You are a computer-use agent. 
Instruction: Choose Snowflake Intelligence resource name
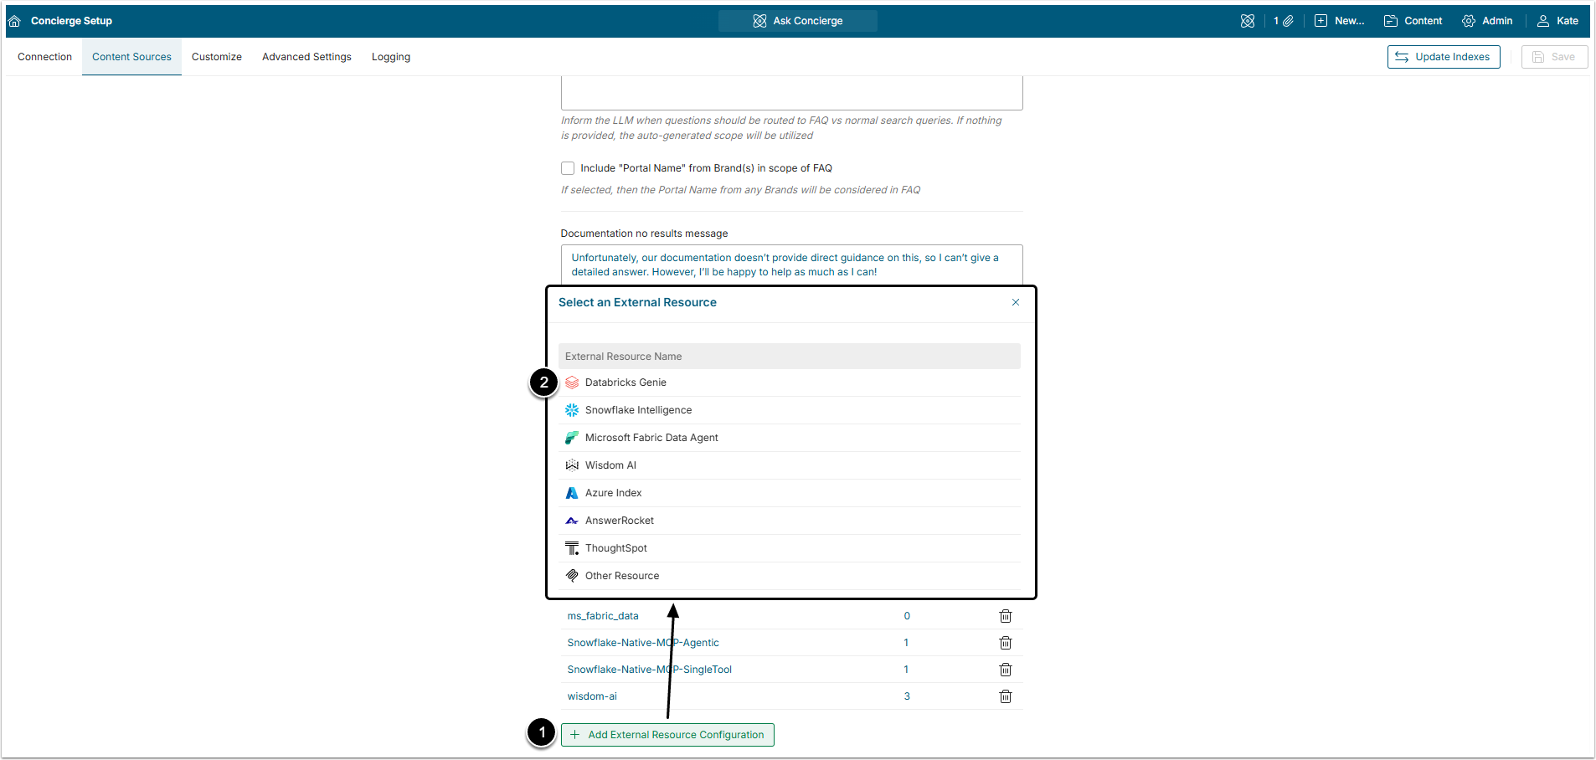(638, 410)
